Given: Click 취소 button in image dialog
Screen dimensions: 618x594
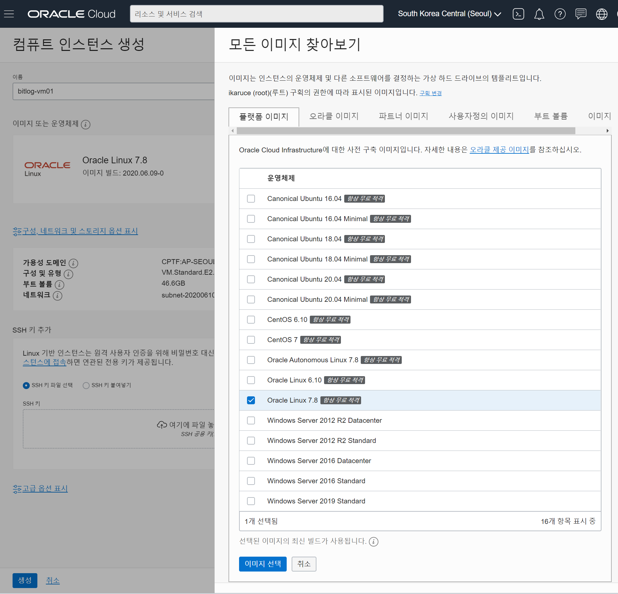Looking at the screenshot, I should pos(304,564).
